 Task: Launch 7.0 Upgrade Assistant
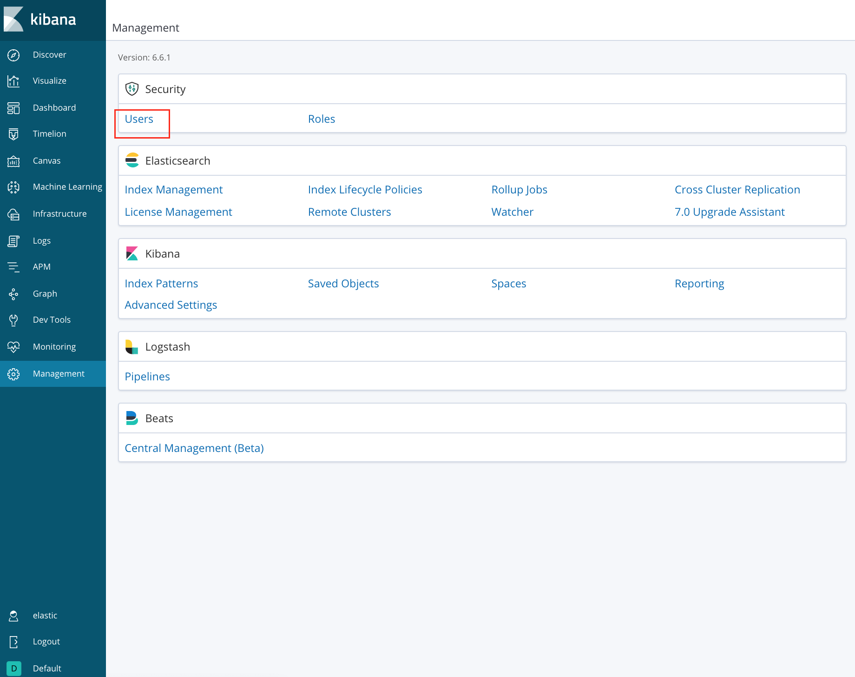pyautogui.click(x=730, y=212)
